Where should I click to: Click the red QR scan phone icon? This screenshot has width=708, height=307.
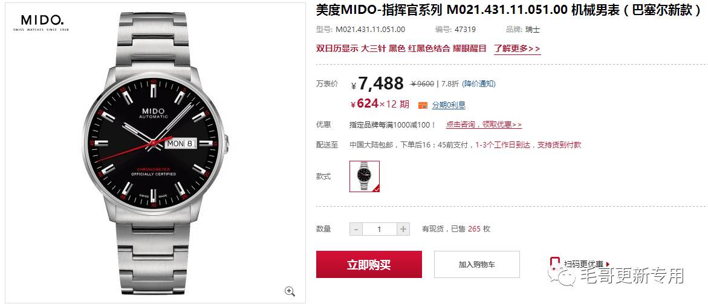(x=555, y=264)
